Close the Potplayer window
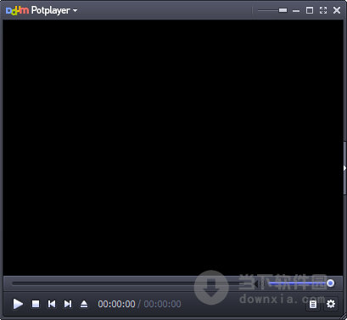Image resolution: width=347 pixels, height=320 pixels. coord(337,10)
